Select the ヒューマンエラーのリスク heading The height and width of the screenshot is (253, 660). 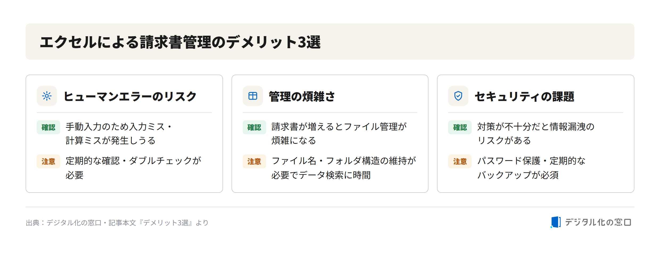(x=130, y=96)
